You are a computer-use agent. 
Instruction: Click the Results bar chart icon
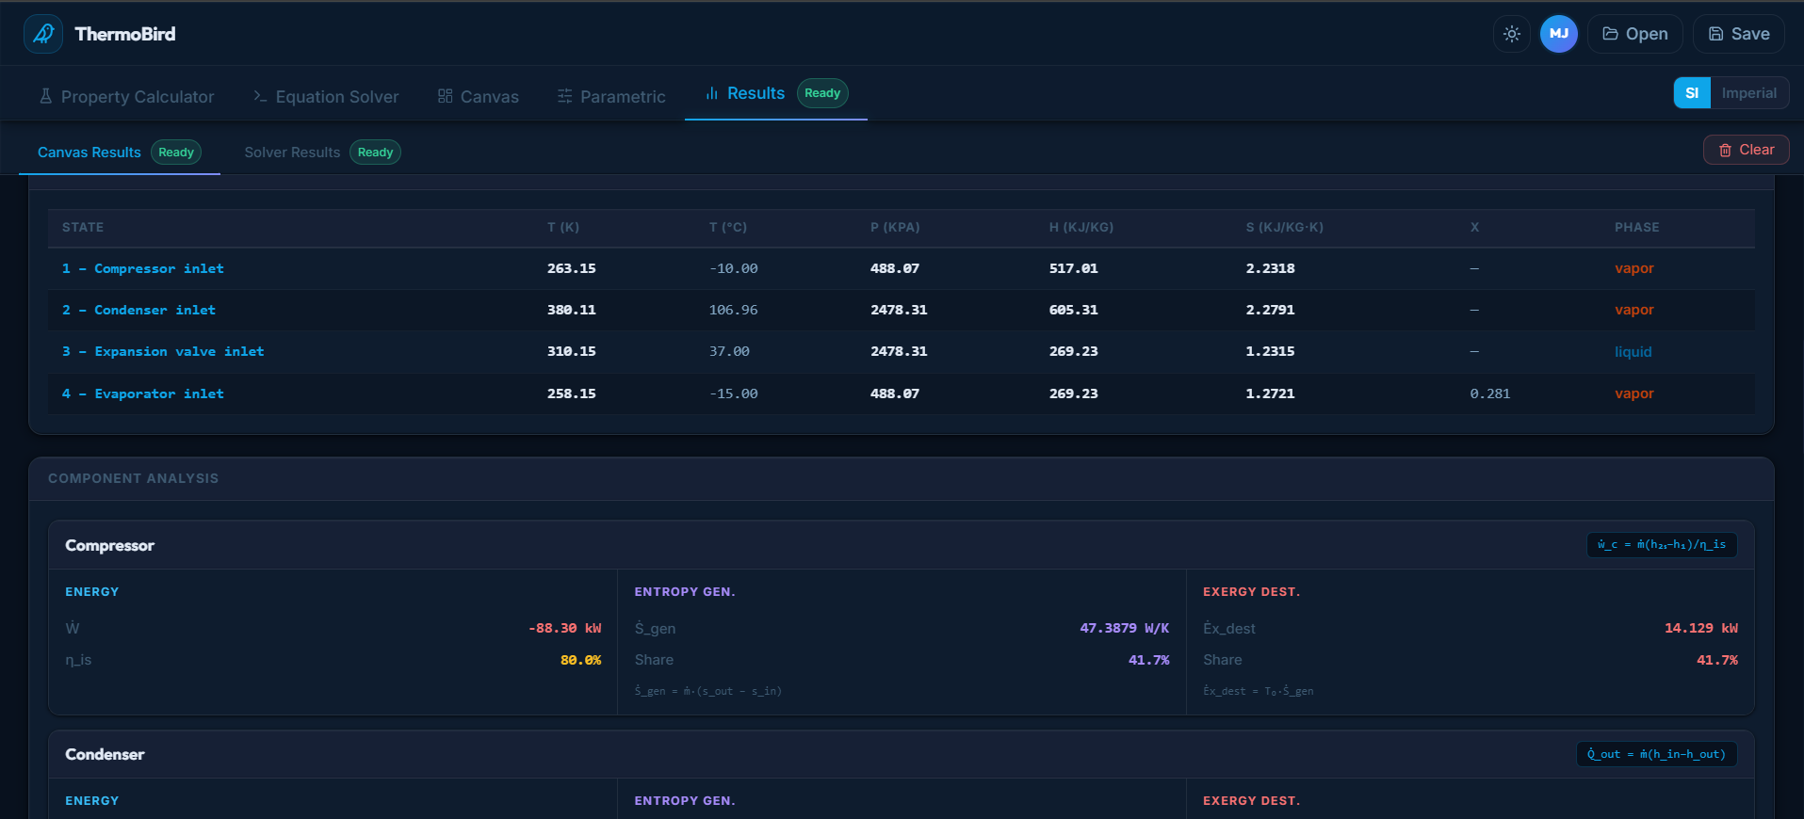tap(712, 93)
